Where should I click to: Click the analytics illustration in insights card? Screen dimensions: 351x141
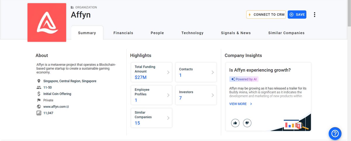[291, 123]
